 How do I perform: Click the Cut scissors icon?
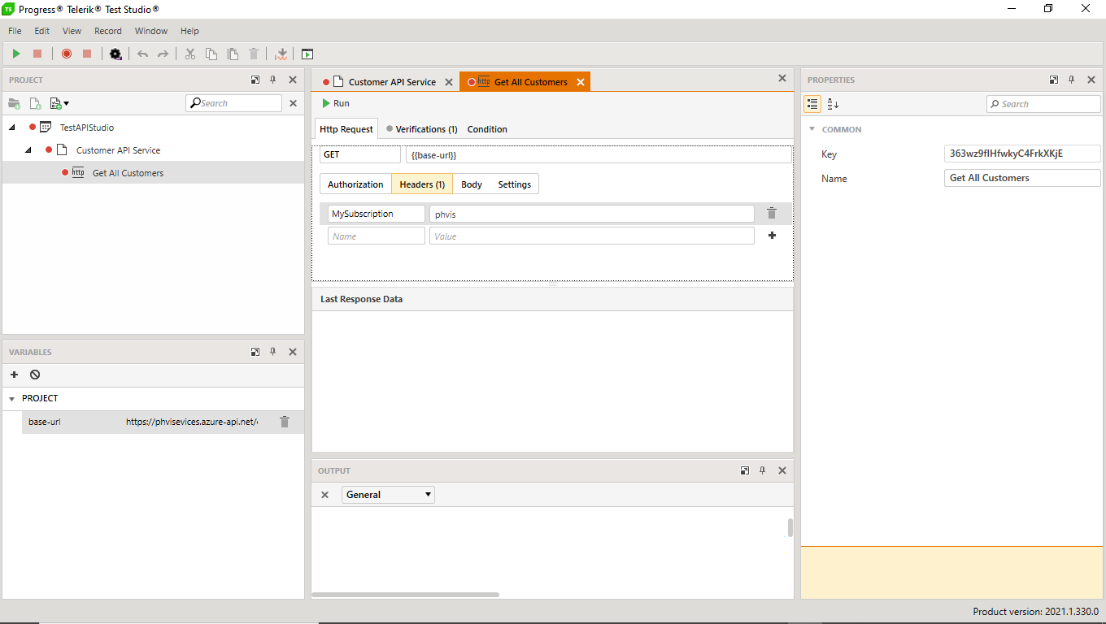pyautogui.click(x=190, y=54)
